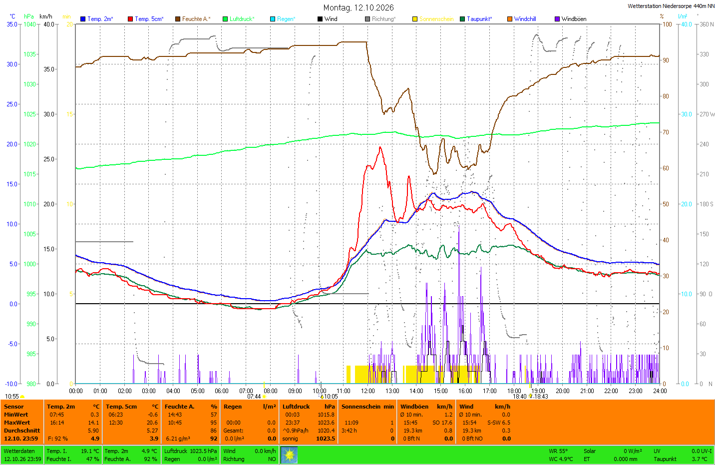Viewport: 715px width, 465px height.
Task: Click the 'ET' evapotranspiration label
Action: pos(587,459)
